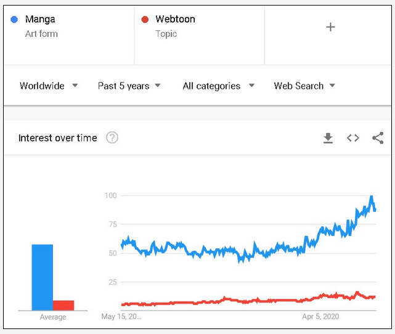
Task: Open the Interest over time help icon
Action: point(112,138)
